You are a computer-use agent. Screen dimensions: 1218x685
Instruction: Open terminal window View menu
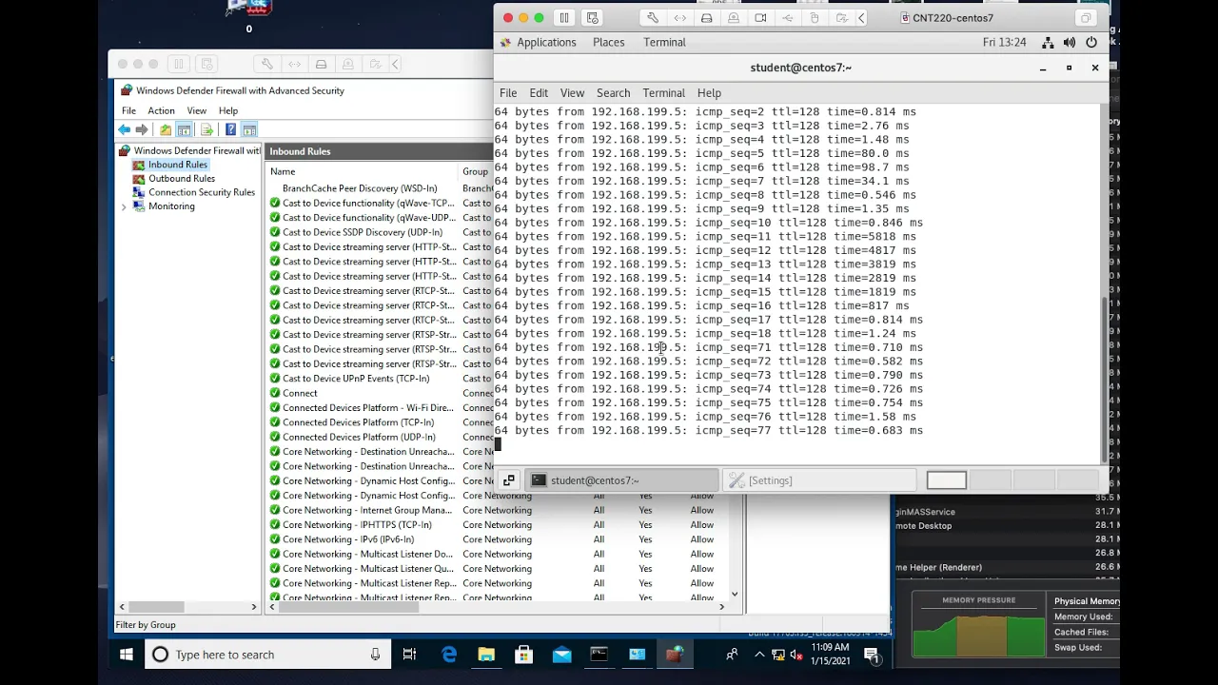pos(572,92)
